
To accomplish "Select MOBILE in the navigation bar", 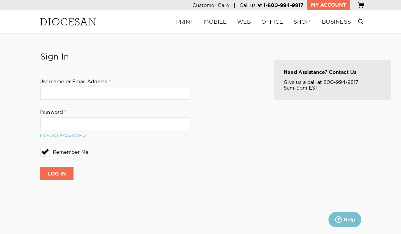I will click(x=215, y=22).
